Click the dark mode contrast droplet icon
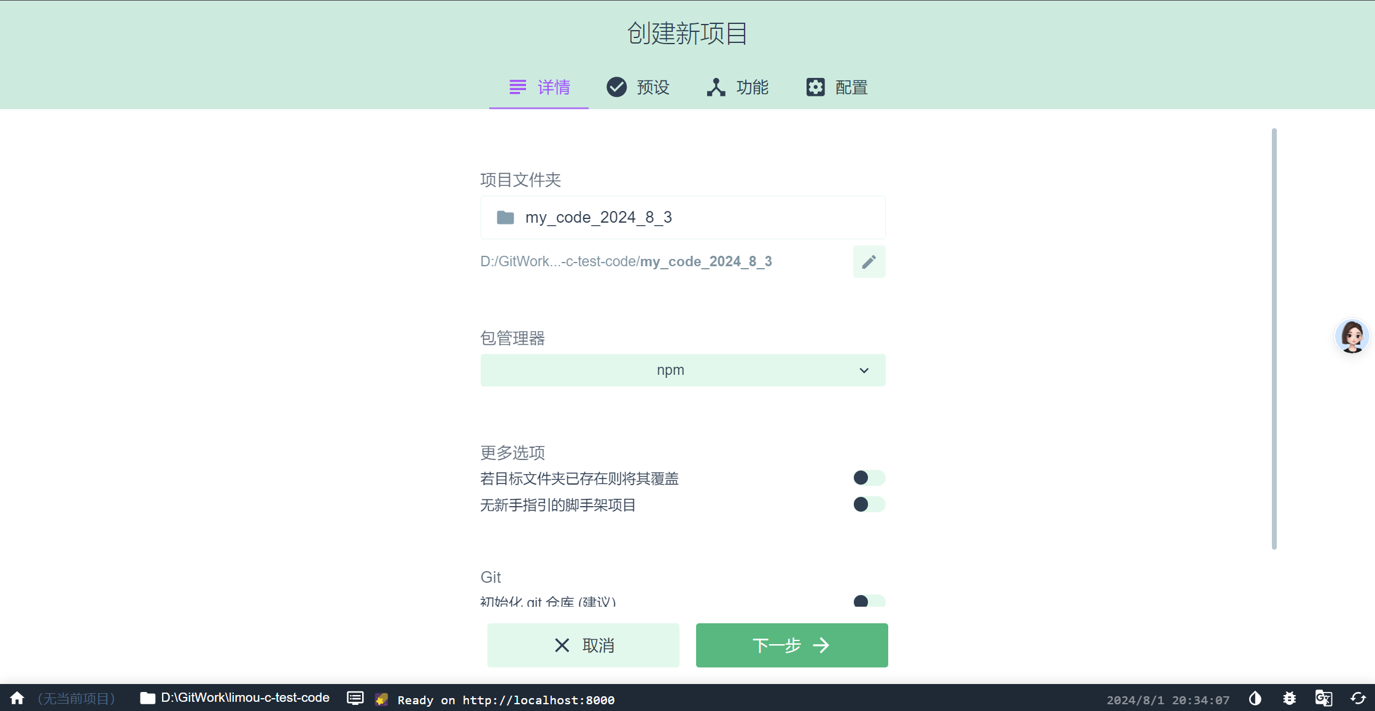1375x711 pixels. [1255, 698]
